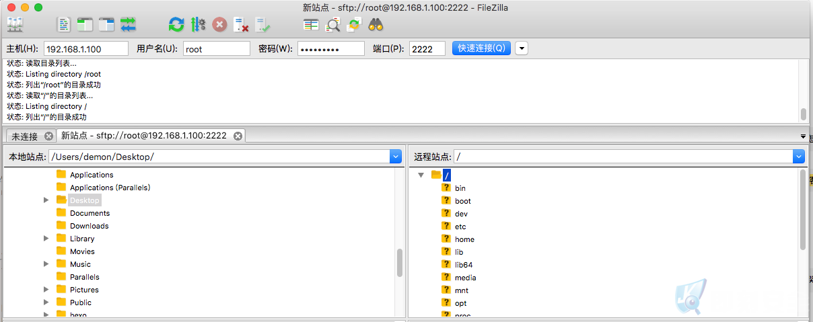
Task: Expand the local Public folder
Action: click(x=46, y=303)
